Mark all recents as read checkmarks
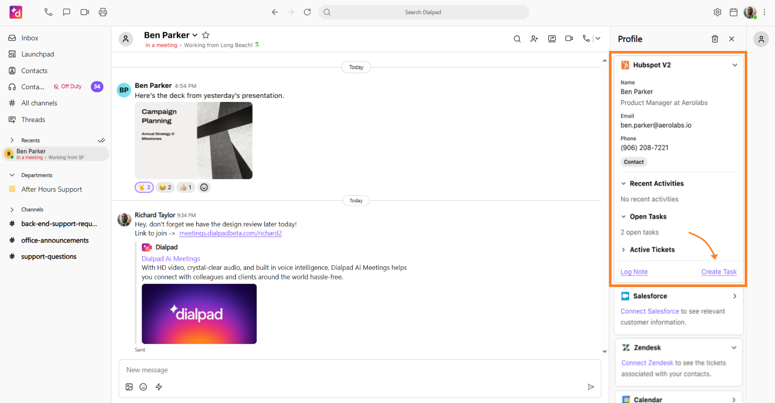The width and height of the screenshot is (775, 403). click(101, 140)
